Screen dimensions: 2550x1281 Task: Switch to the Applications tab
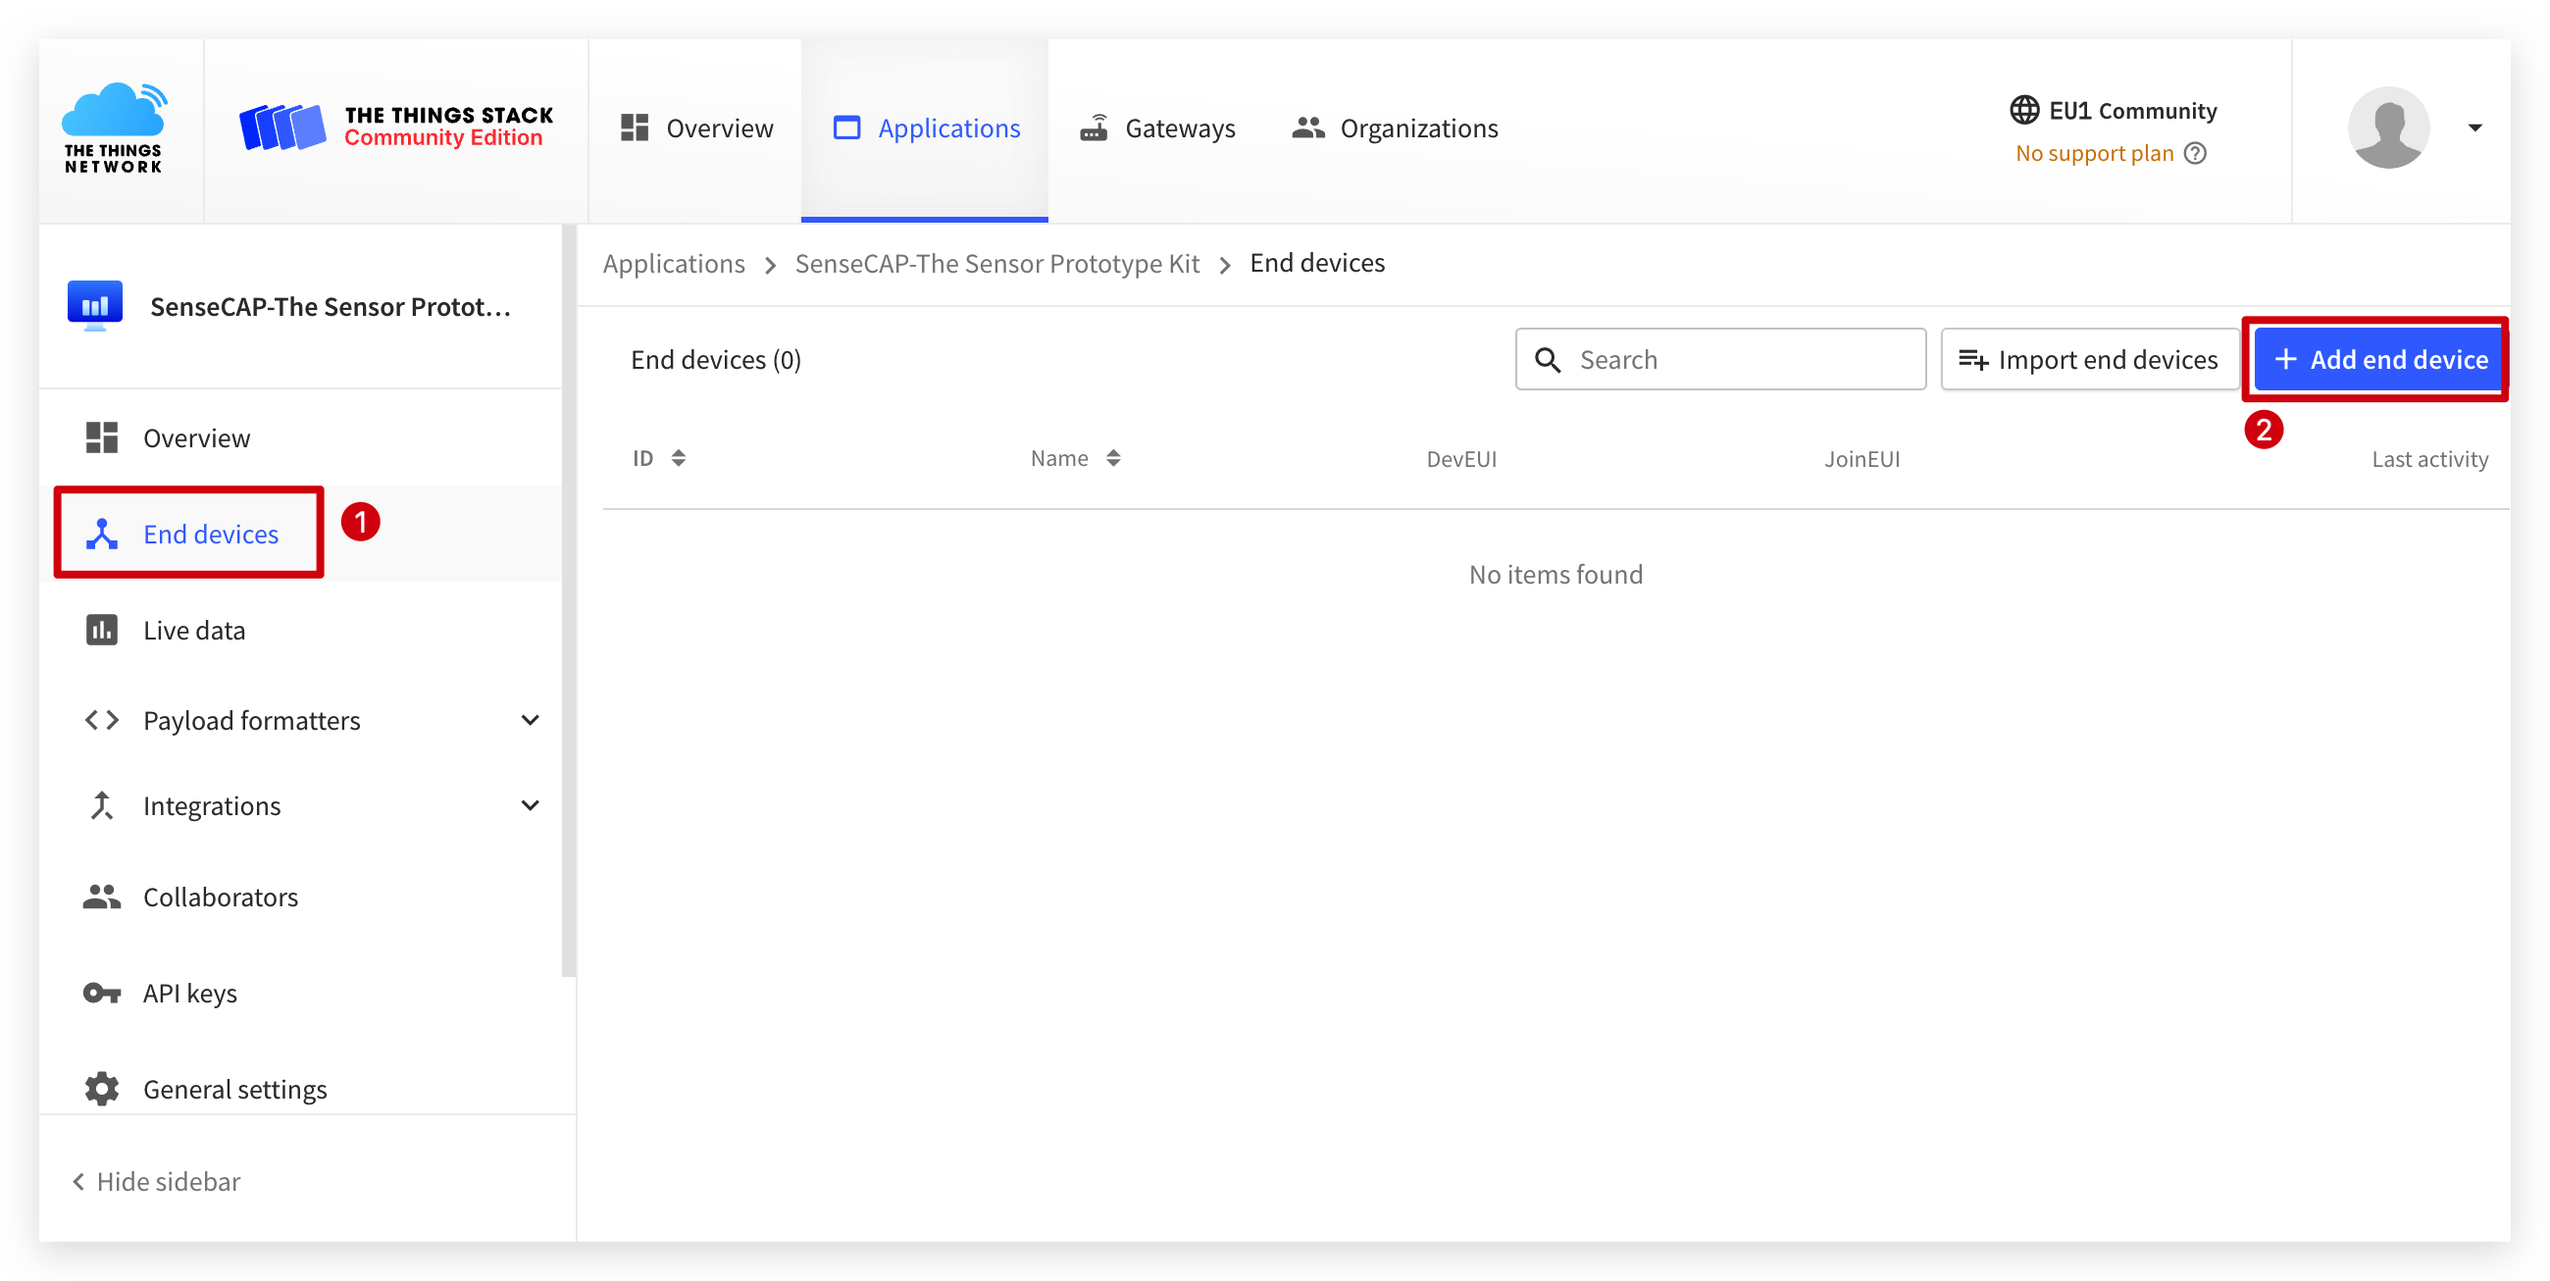[926, 128]
